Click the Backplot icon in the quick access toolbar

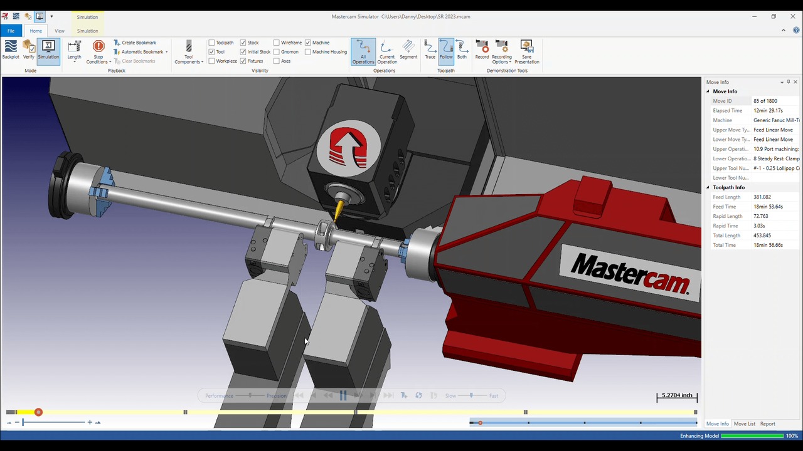pyautogui.click(x=16, y=16)
